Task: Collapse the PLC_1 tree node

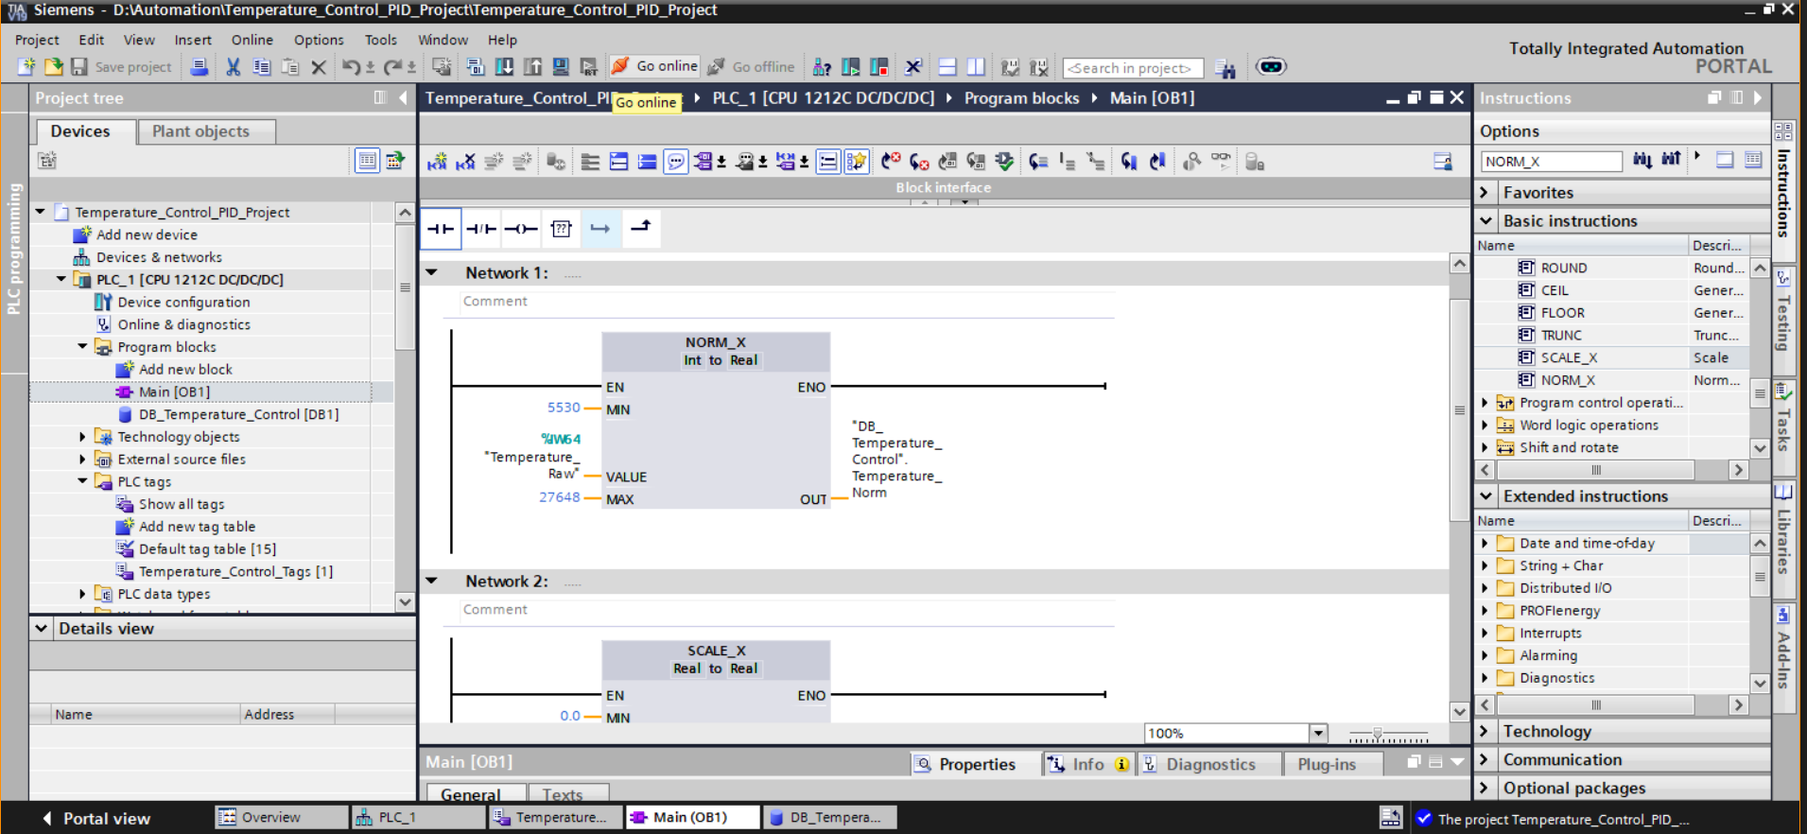Action: (61, 279)
